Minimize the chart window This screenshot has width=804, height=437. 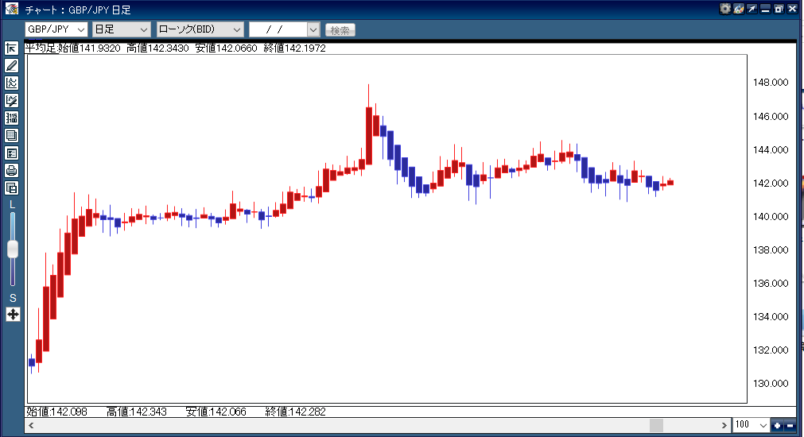tap(765, 9)
